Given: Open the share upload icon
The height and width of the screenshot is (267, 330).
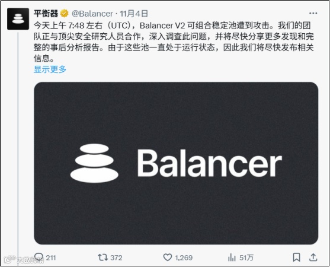Looking at the screenshot, I should (313, 258).
